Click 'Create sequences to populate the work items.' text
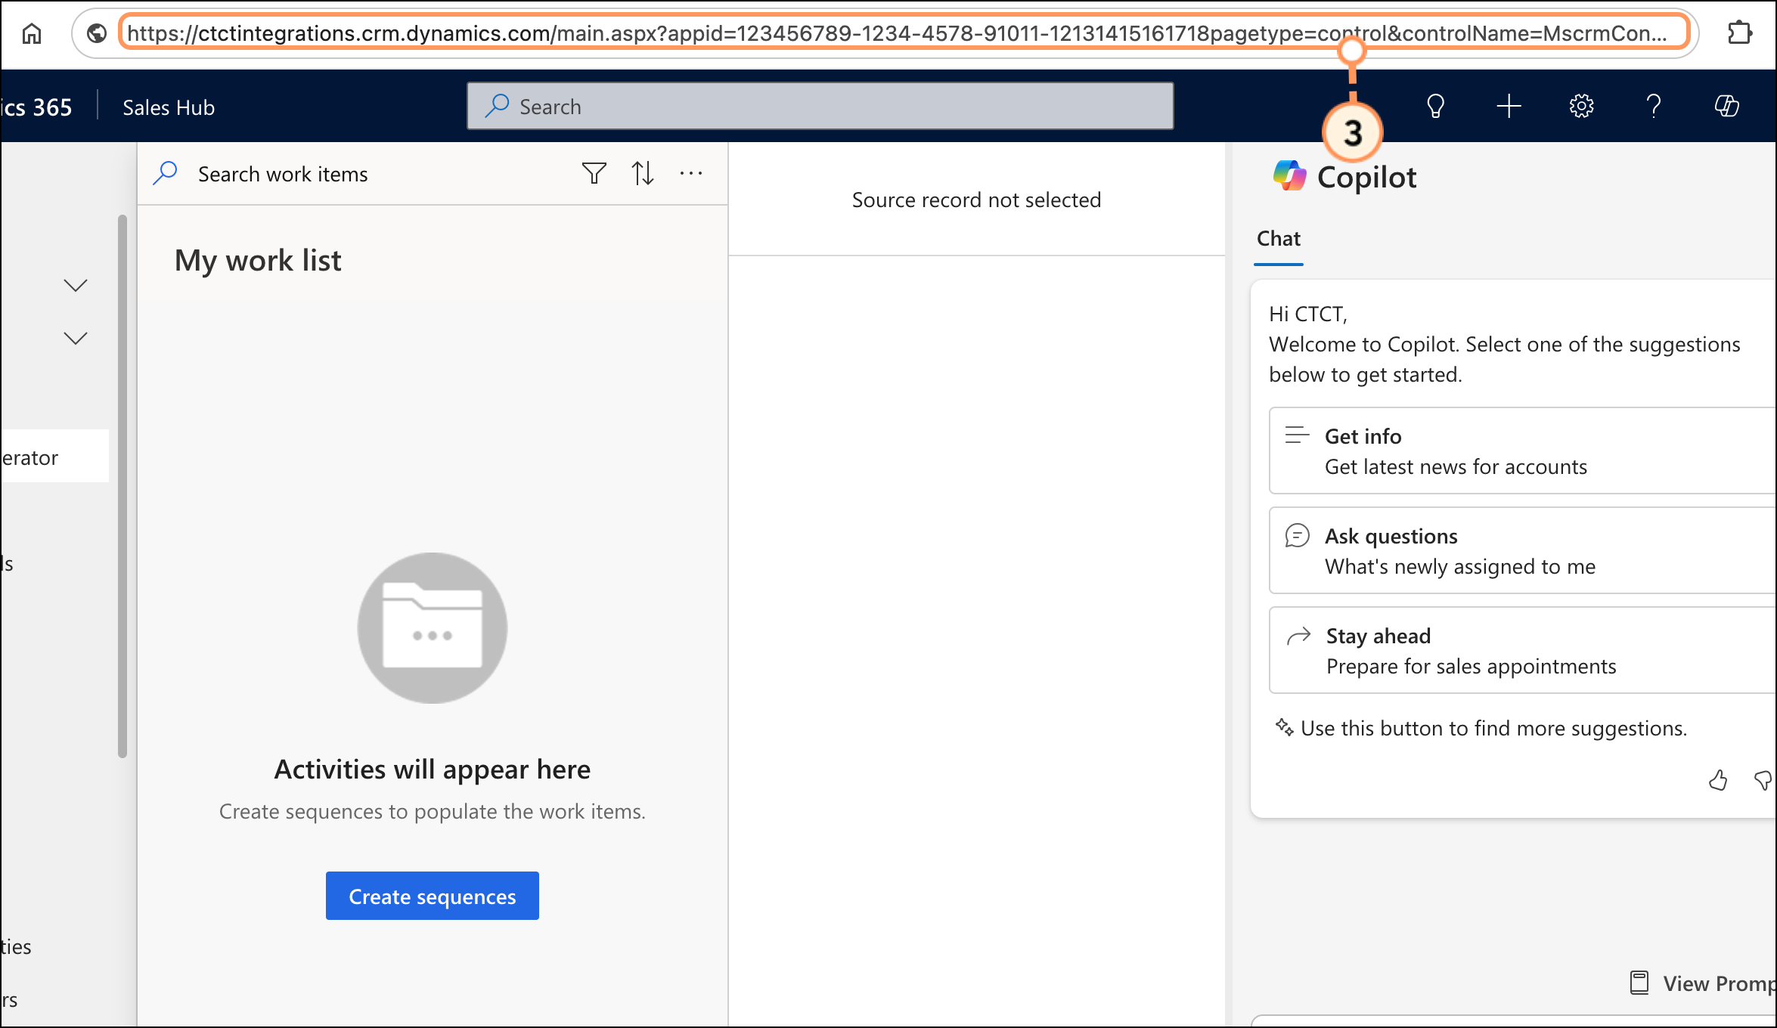 point(433,811)
